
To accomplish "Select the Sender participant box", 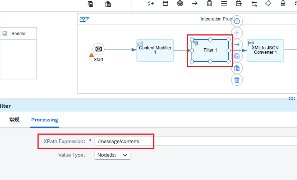I will tap(18, 34).
